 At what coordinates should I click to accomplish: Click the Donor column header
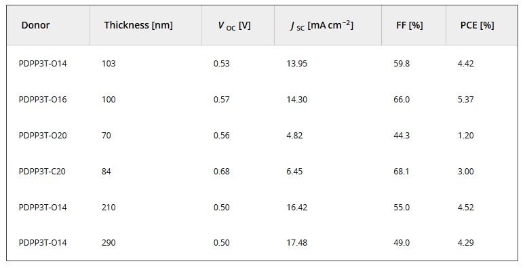coord(35,25)
